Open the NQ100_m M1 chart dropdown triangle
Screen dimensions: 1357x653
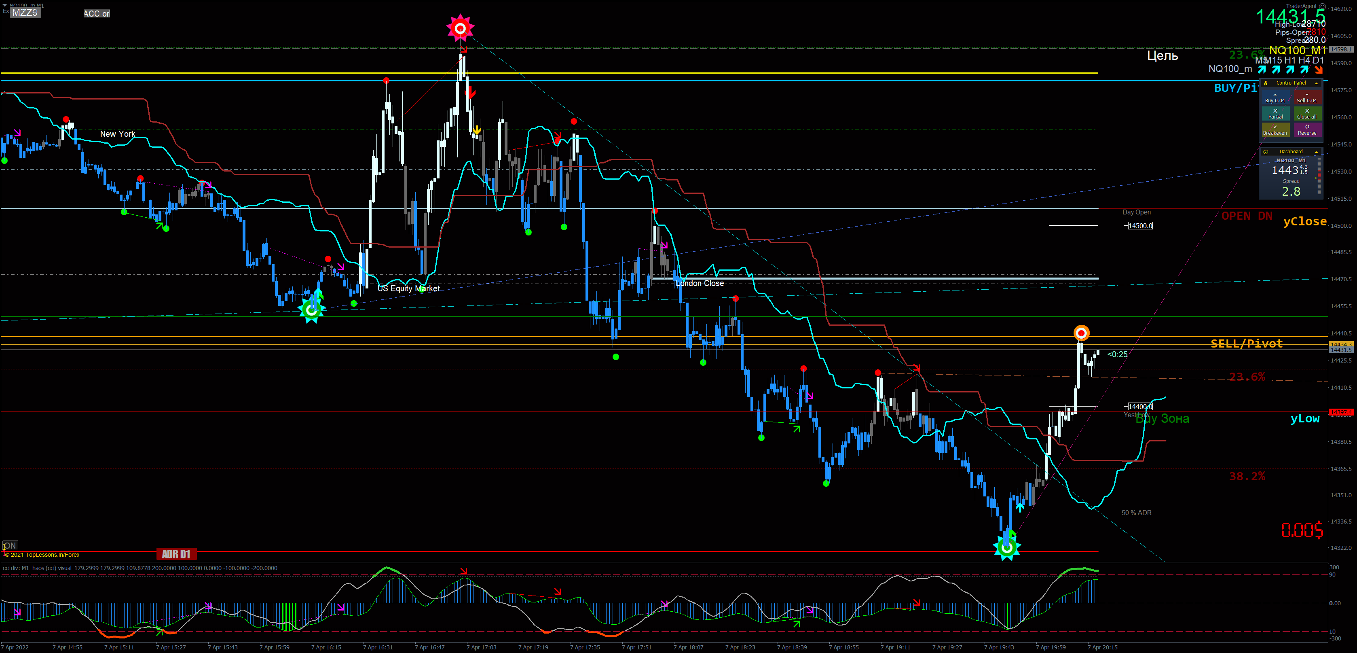(x=5, y=5)
